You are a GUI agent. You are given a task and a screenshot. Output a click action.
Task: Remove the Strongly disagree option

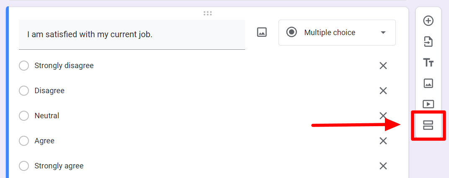click(383, 66)
